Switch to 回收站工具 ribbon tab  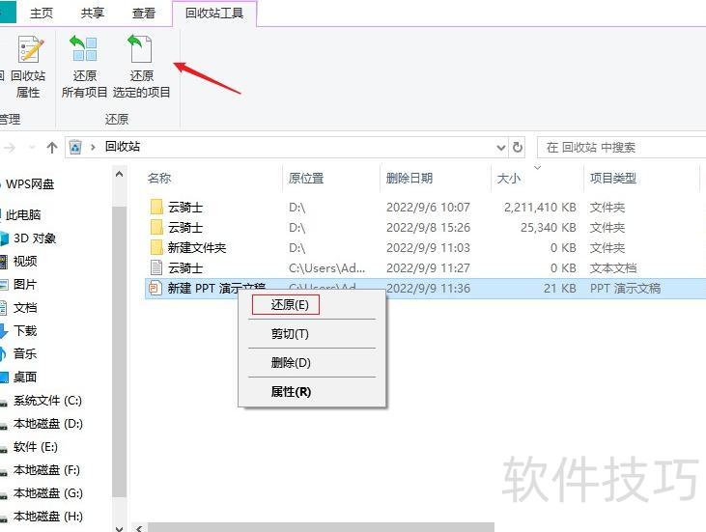pos(214,14)
